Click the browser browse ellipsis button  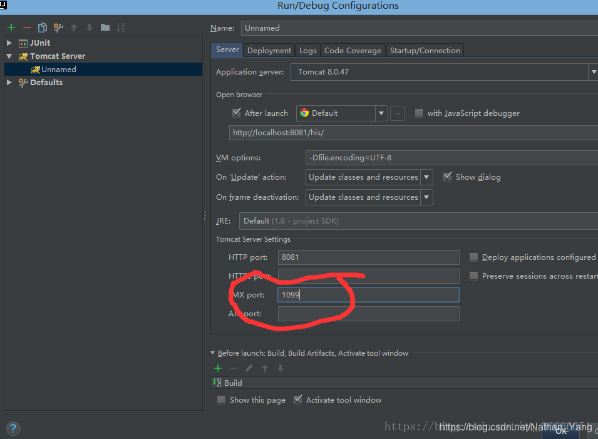point(398,113)
